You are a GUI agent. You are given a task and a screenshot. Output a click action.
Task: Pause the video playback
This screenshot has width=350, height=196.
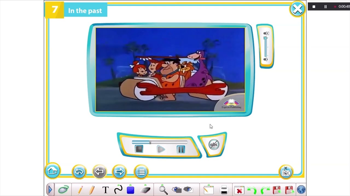(181, 149)
